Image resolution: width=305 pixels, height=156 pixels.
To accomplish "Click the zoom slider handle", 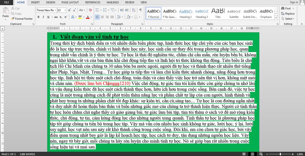I will [x=280, y=154].
